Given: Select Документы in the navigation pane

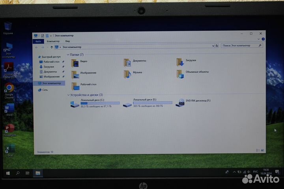Looking at the screenshot, I should click(x=48, y=72).
